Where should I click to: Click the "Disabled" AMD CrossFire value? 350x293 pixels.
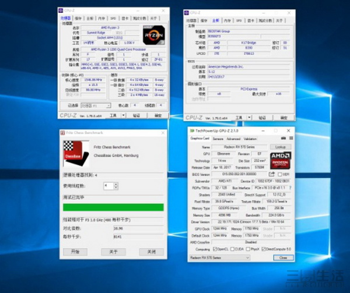click(x=251, y=242)
